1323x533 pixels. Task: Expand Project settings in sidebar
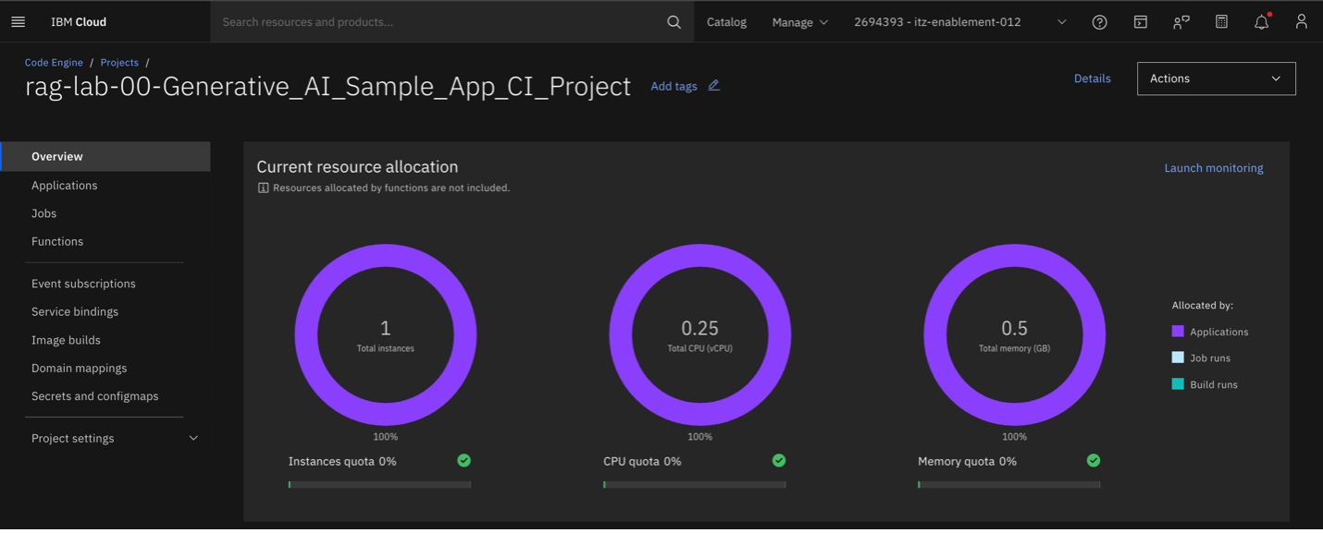click(113, 438)
